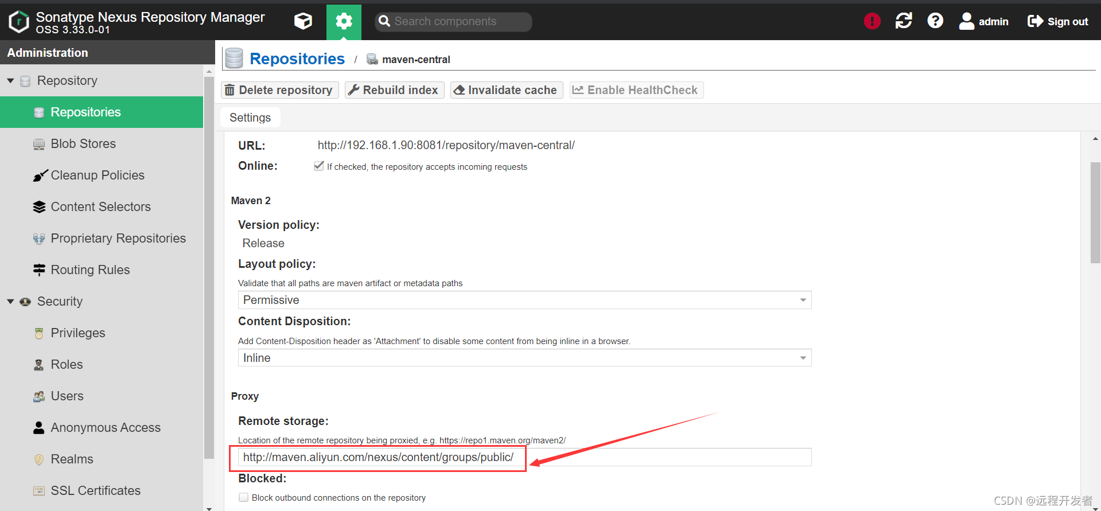Click Sign out text
The height and width of the screenshot is (511, 1101).
click(1068, 22)
